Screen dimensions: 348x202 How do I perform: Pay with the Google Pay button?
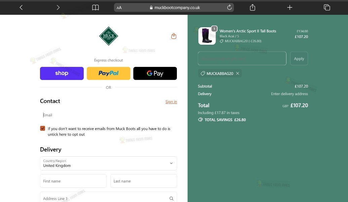[155, 73]
